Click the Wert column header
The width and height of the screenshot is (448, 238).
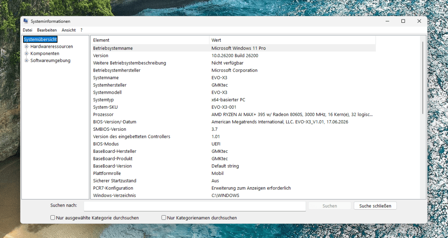[x=292, y=40]
